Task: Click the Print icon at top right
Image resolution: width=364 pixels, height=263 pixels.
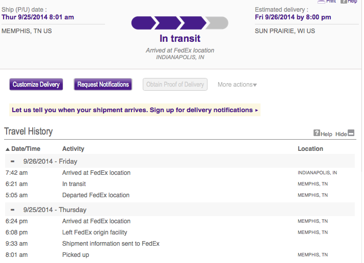Action: coord(321,2)
